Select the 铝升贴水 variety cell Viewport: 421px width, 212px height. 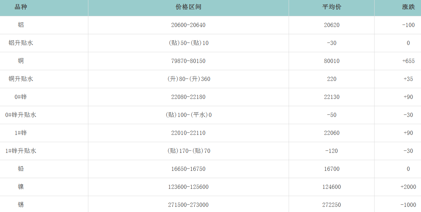(21, 43)
